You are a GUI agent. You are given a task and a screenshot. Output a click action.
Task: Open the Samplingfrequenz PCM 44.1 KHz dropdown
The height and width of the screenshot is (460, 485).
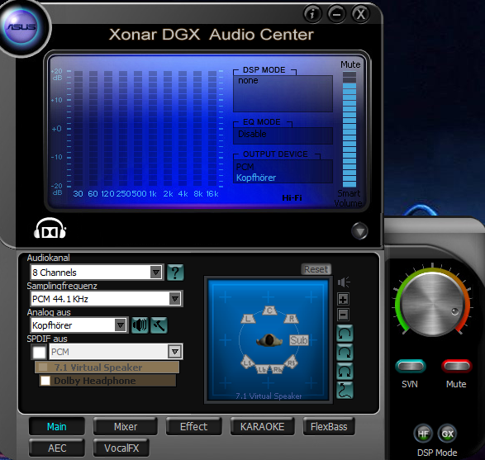(x=107, y=299)
